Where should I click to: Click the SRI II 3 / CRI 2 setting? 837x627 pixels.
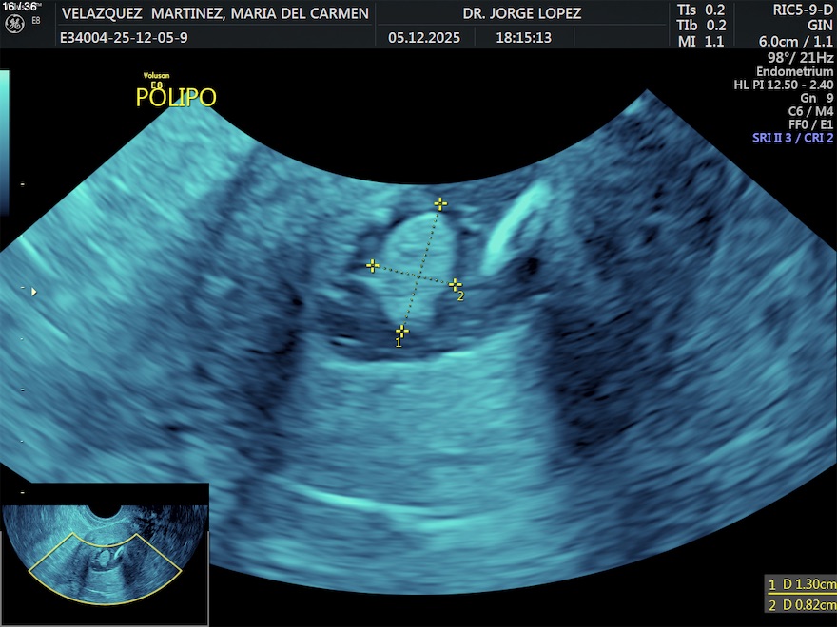pos(792,138)
